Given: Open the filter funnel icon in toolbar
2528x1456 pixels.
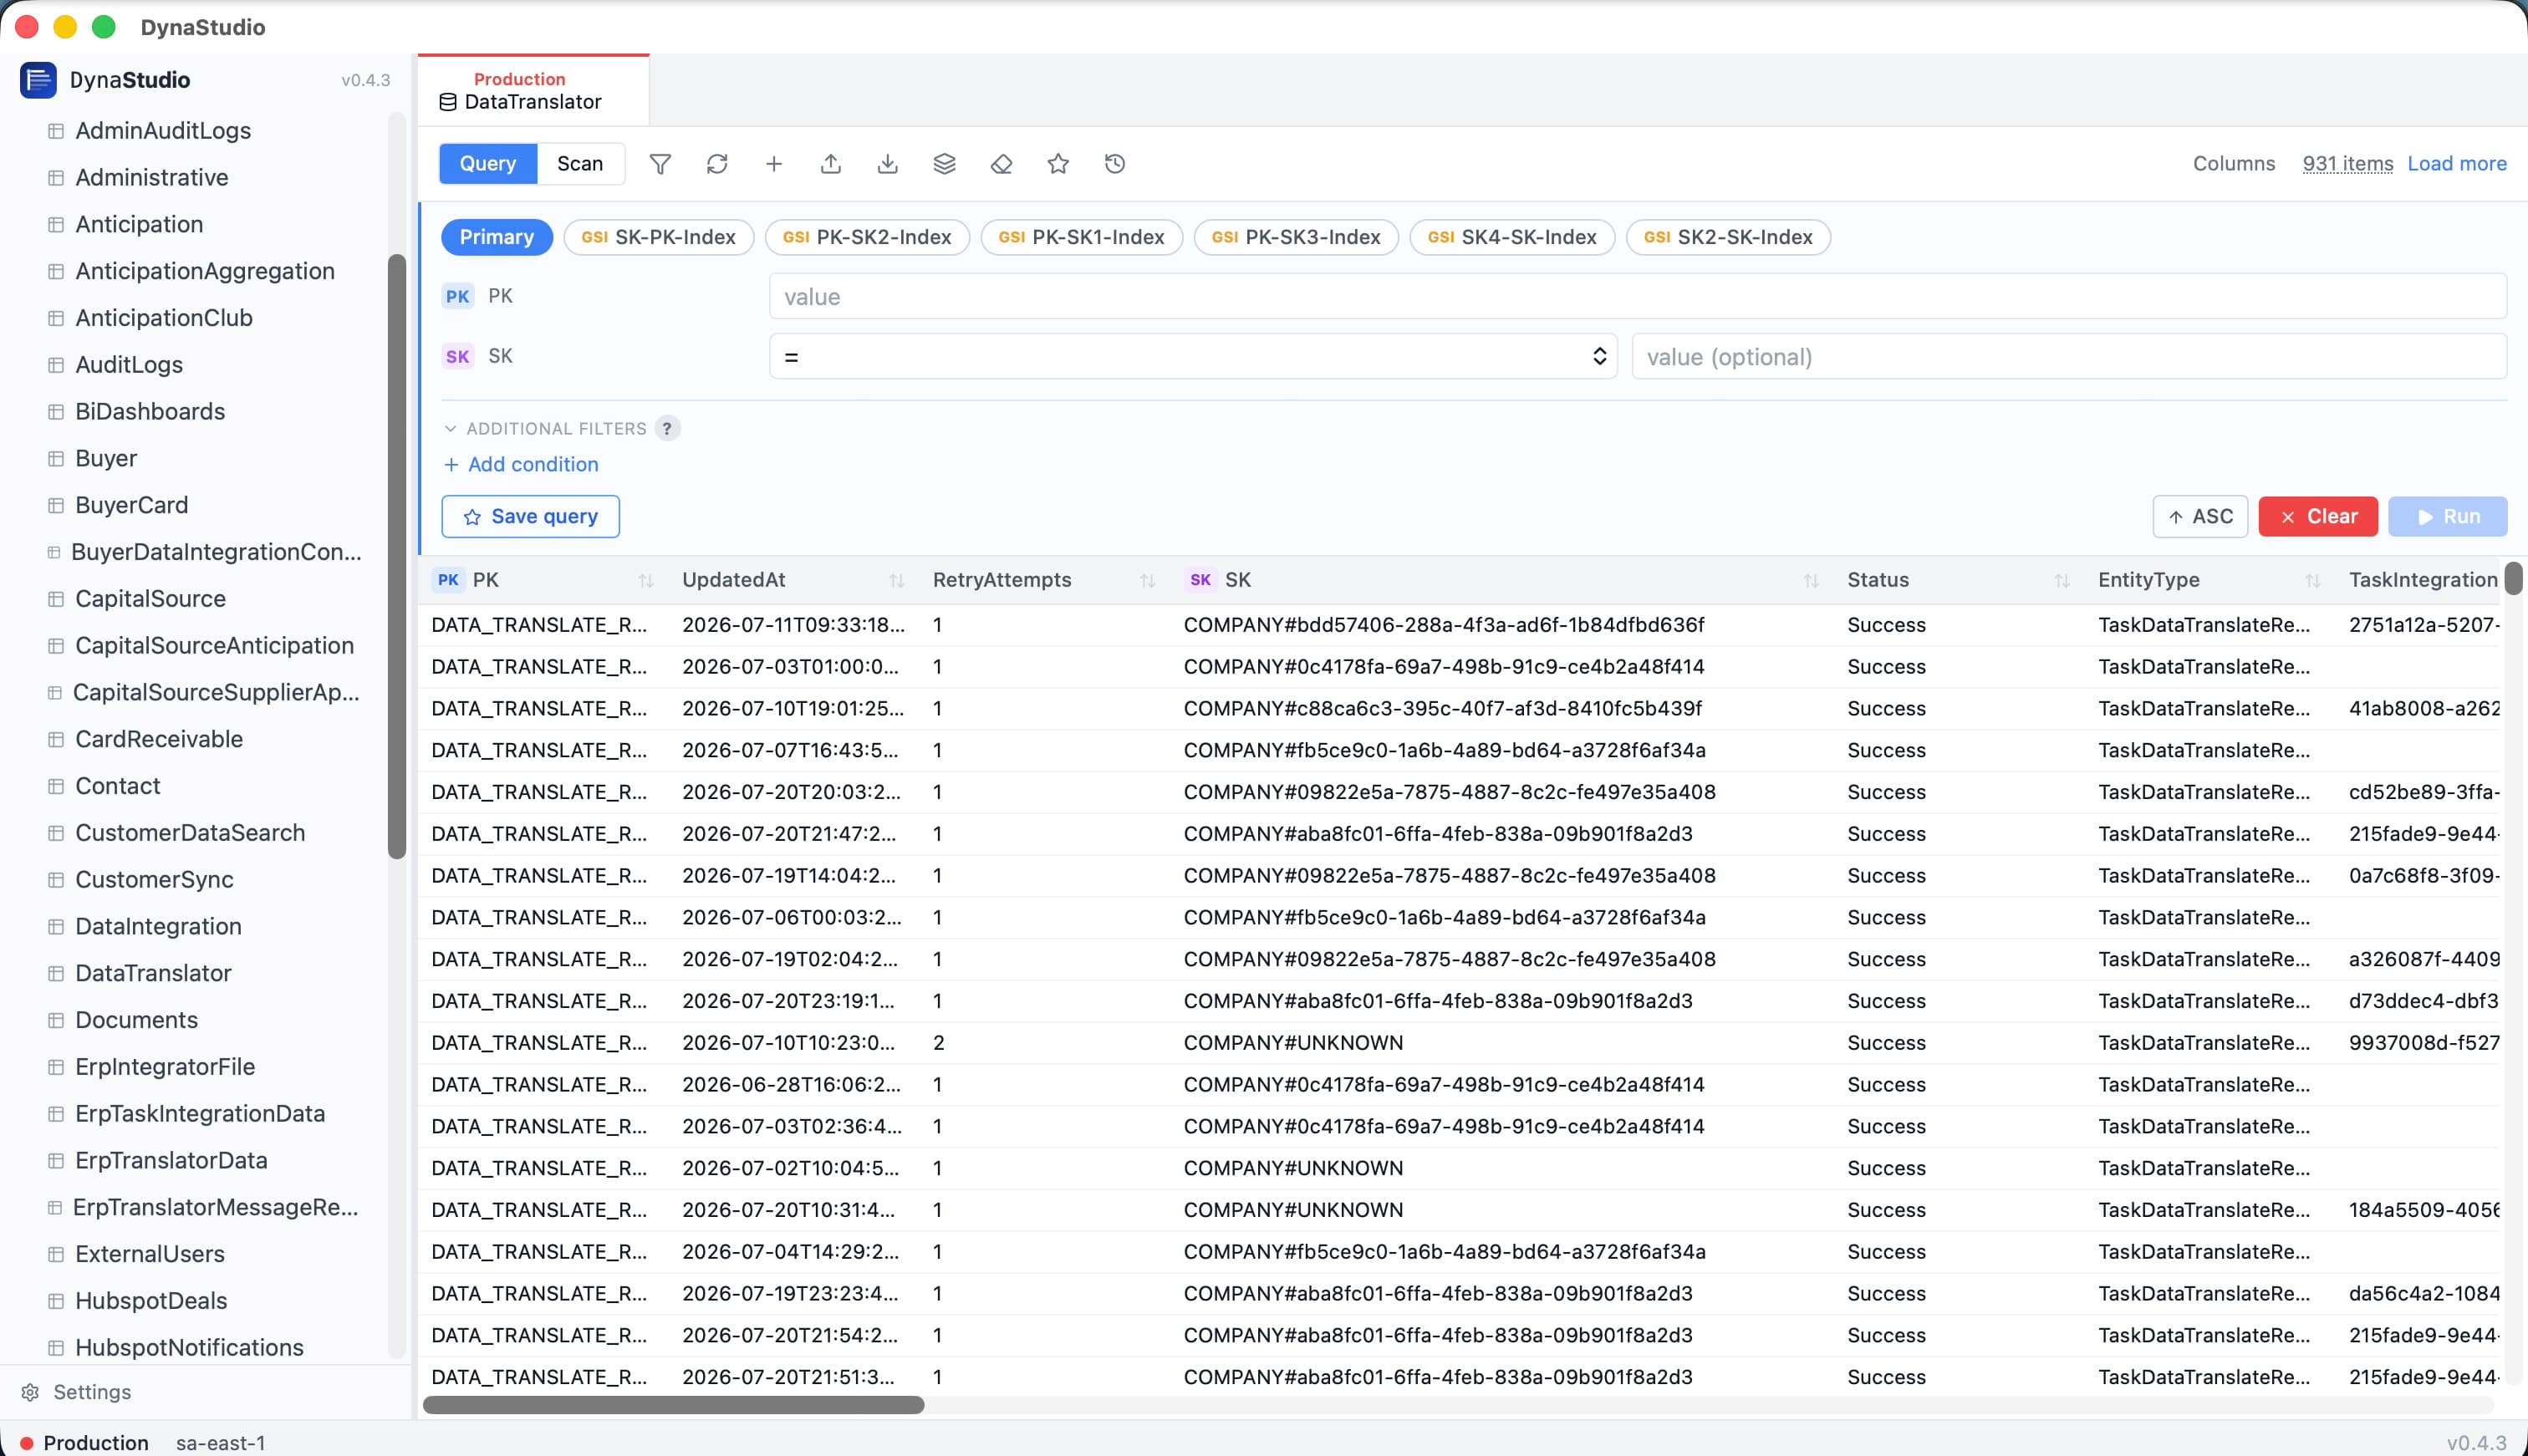Looking at the screenshot, I should [x=660, y=164].
